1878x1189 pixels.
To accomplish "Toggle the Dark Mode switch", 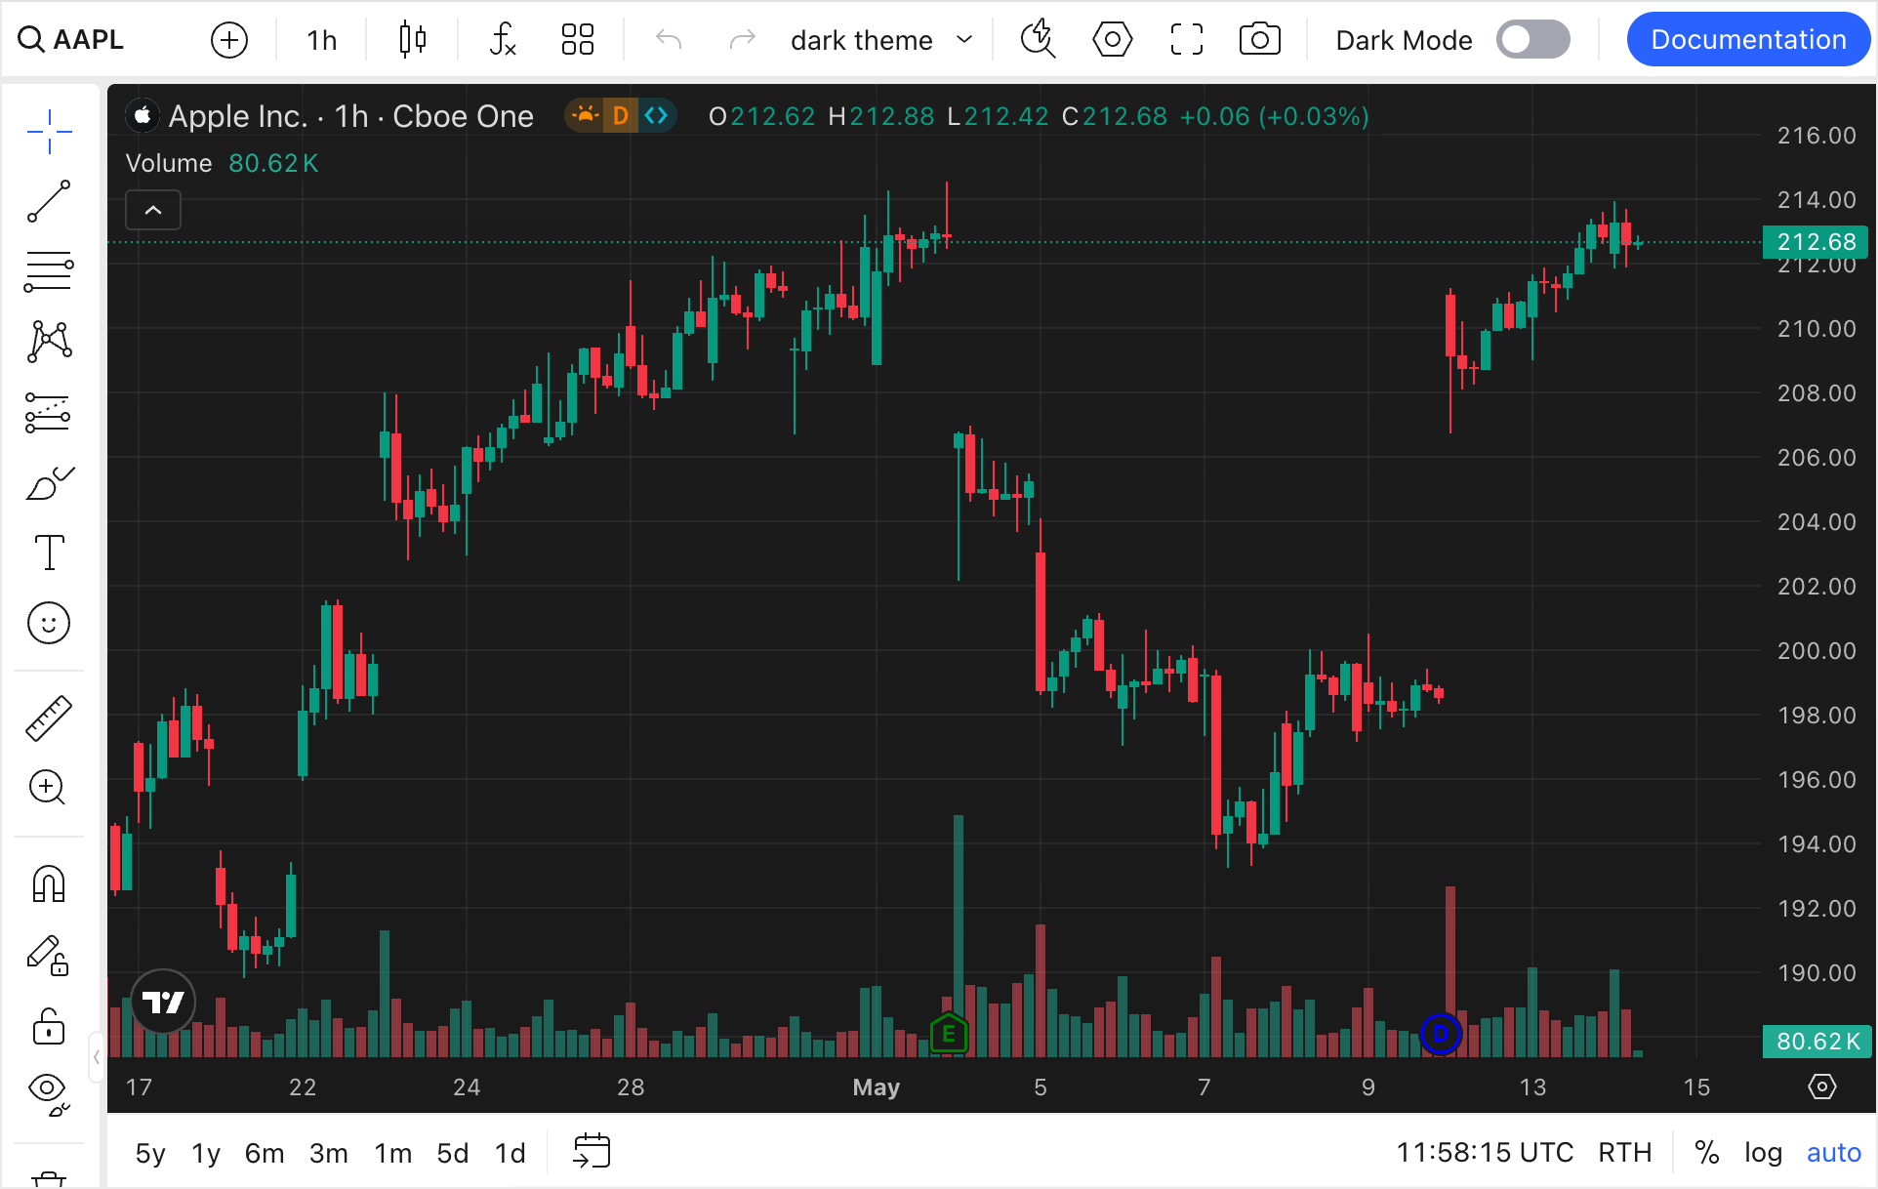I will coord(1532,40).
